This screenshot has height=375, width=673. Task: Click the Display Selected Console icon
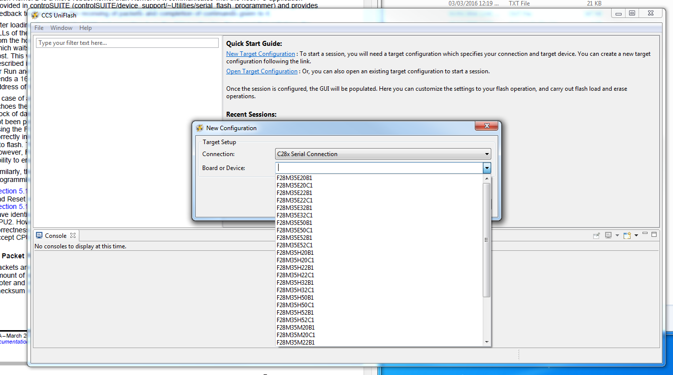pos(608,235)
